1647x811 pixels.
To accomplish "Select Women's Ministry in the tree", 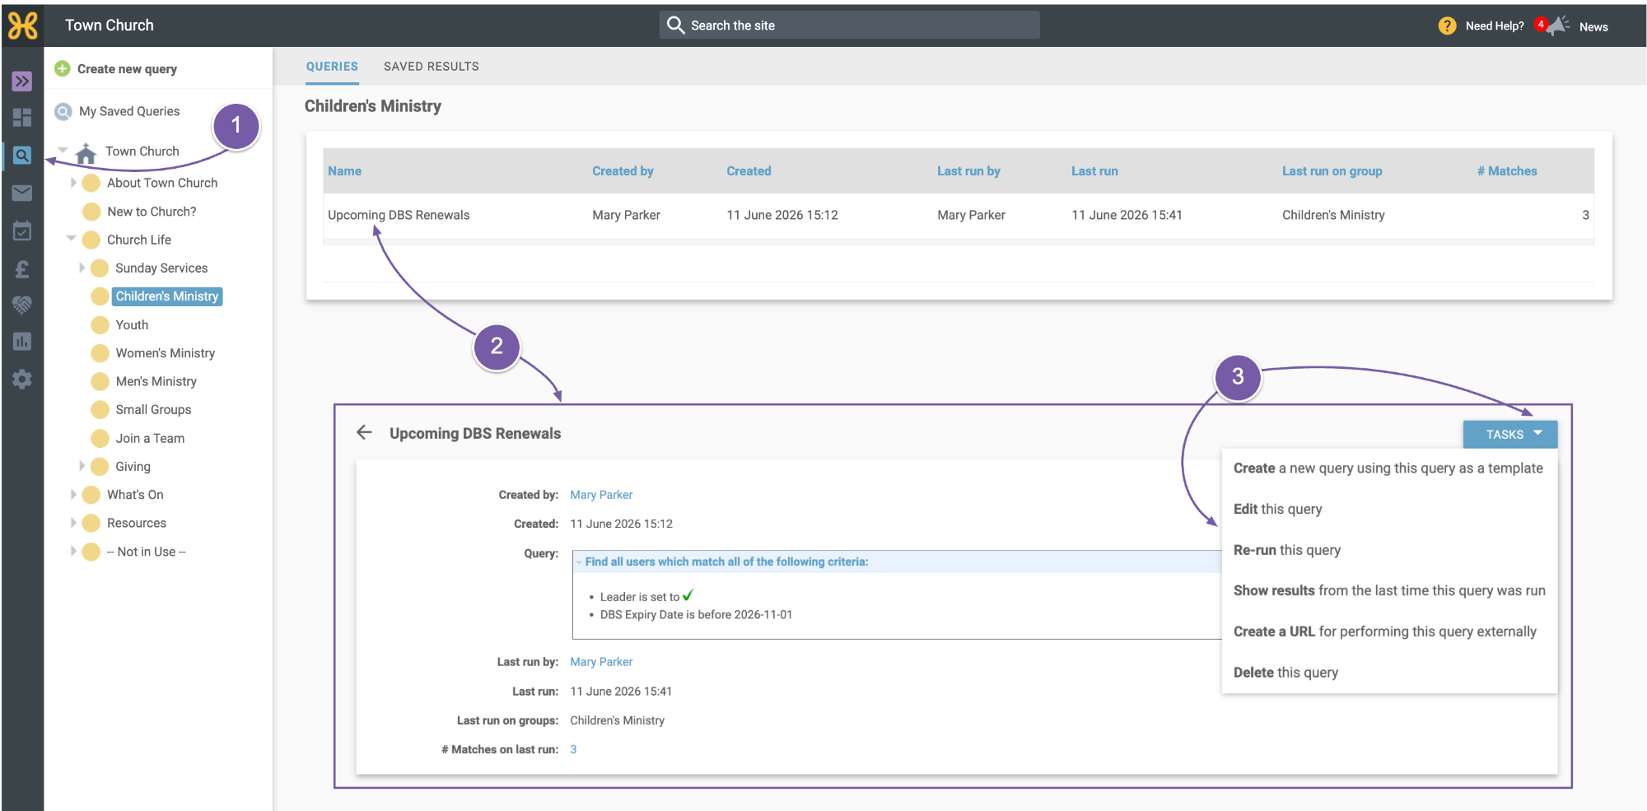I will tap(165, 353).
